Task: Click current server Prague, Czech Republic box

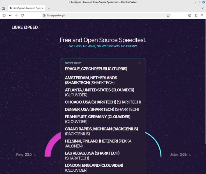Action: pos(103,66)
